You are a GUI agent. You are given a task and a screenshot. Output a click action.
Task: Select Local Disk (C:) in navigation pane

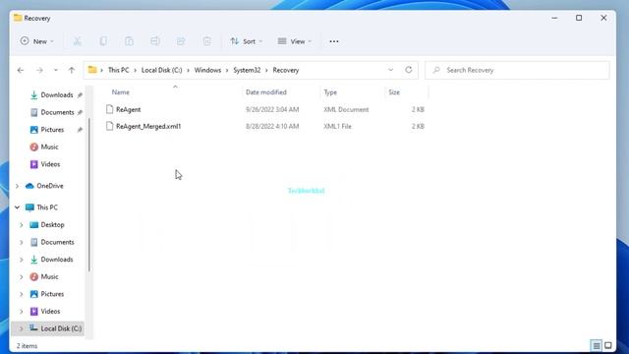61,328
